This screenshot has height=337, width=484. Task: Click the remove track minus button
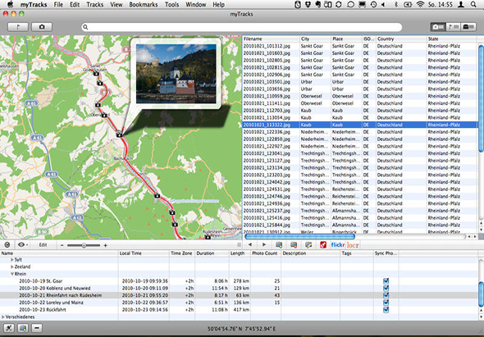(37, 328)
